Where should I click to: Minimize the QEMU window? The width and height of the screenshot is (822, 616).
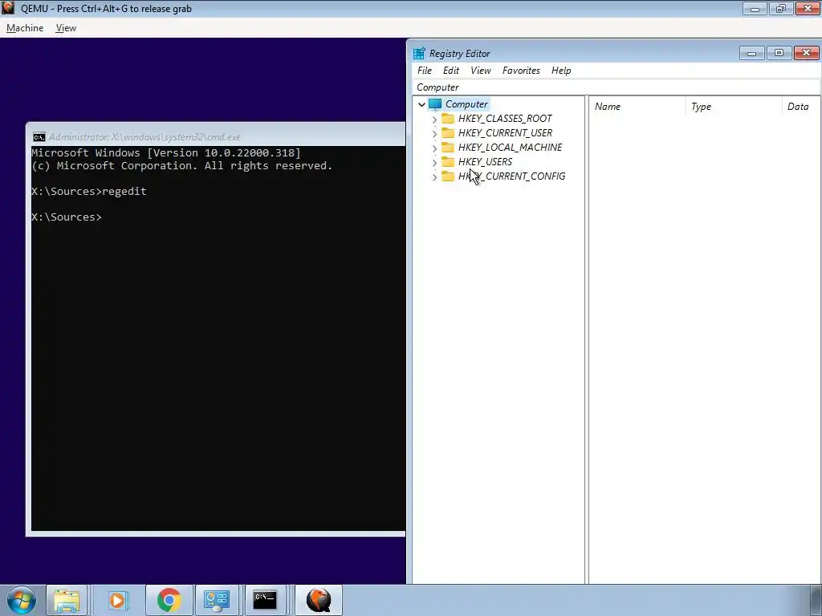click(x=755, y=8)
